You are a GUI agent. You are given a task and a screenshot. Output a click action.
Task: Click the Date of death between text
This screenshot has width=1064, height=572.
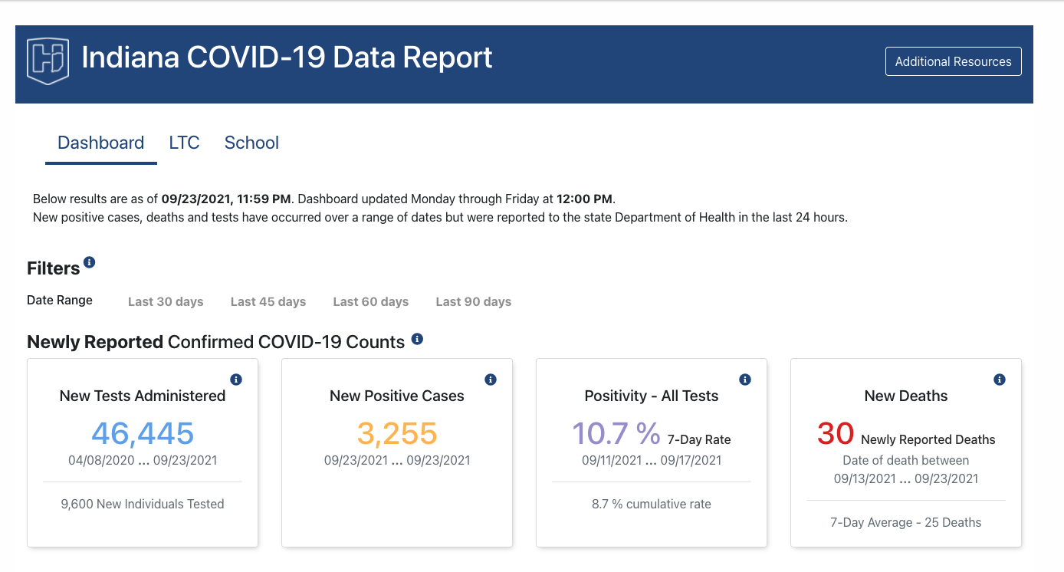point(906,460)
